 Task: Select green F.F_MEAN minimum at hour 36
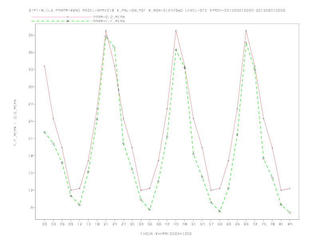pyautogui.click(x=150, y=210)
